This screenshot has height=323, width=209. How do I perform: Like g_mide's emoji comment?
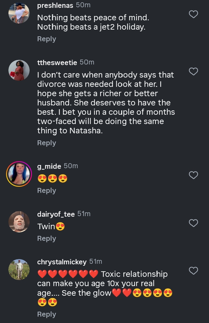pos(193,175)
